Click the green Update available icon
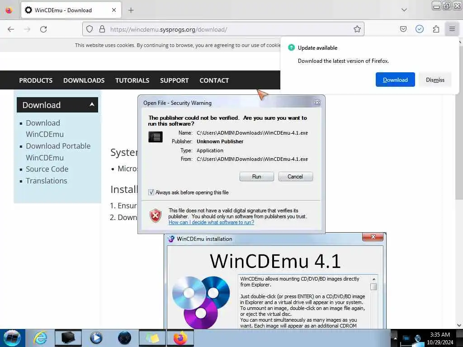This screenshot has width=463, height=347. click(291, 47)
